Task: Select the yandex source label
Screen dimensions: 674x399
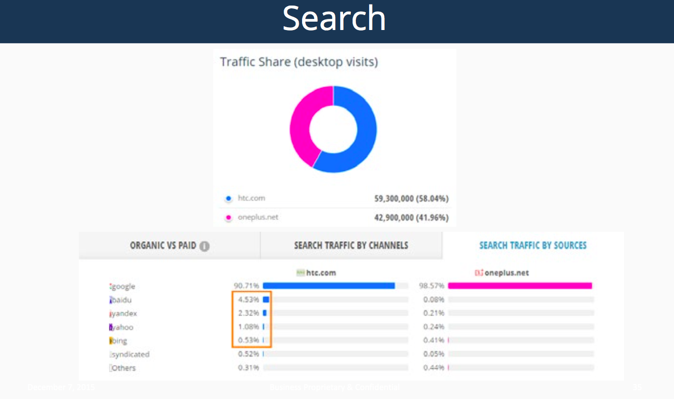Action: point(125,314)
